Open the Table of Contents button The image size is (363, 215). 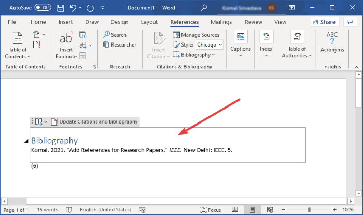(x=18, y=45)
